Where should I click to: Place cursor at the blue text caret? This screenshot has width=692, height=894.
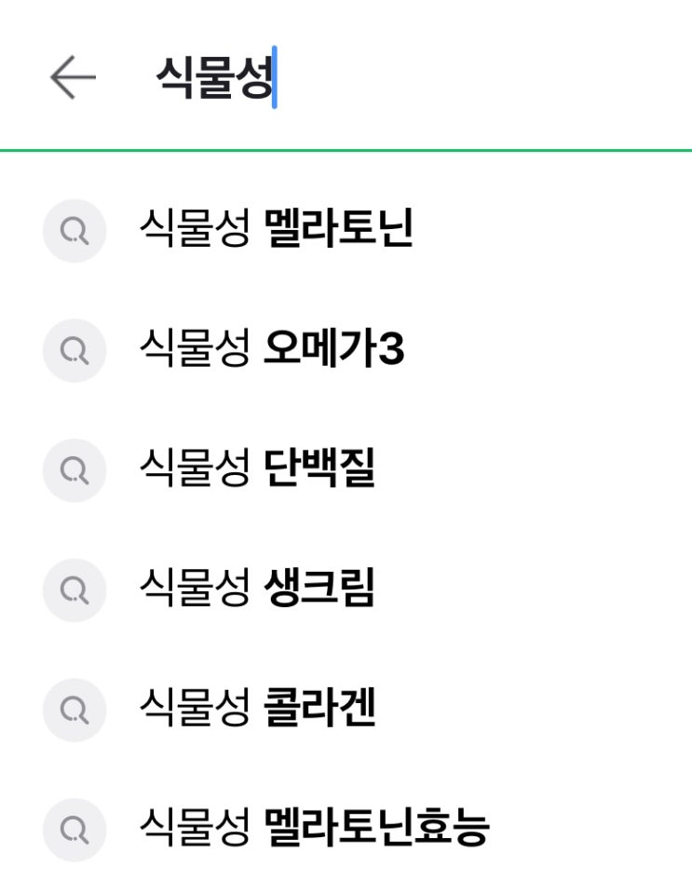point(274,78)
